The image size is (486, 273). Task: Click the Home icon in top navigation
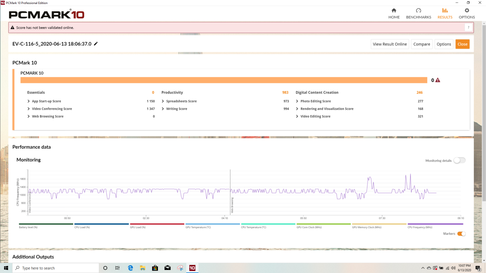tap(394, 10)
